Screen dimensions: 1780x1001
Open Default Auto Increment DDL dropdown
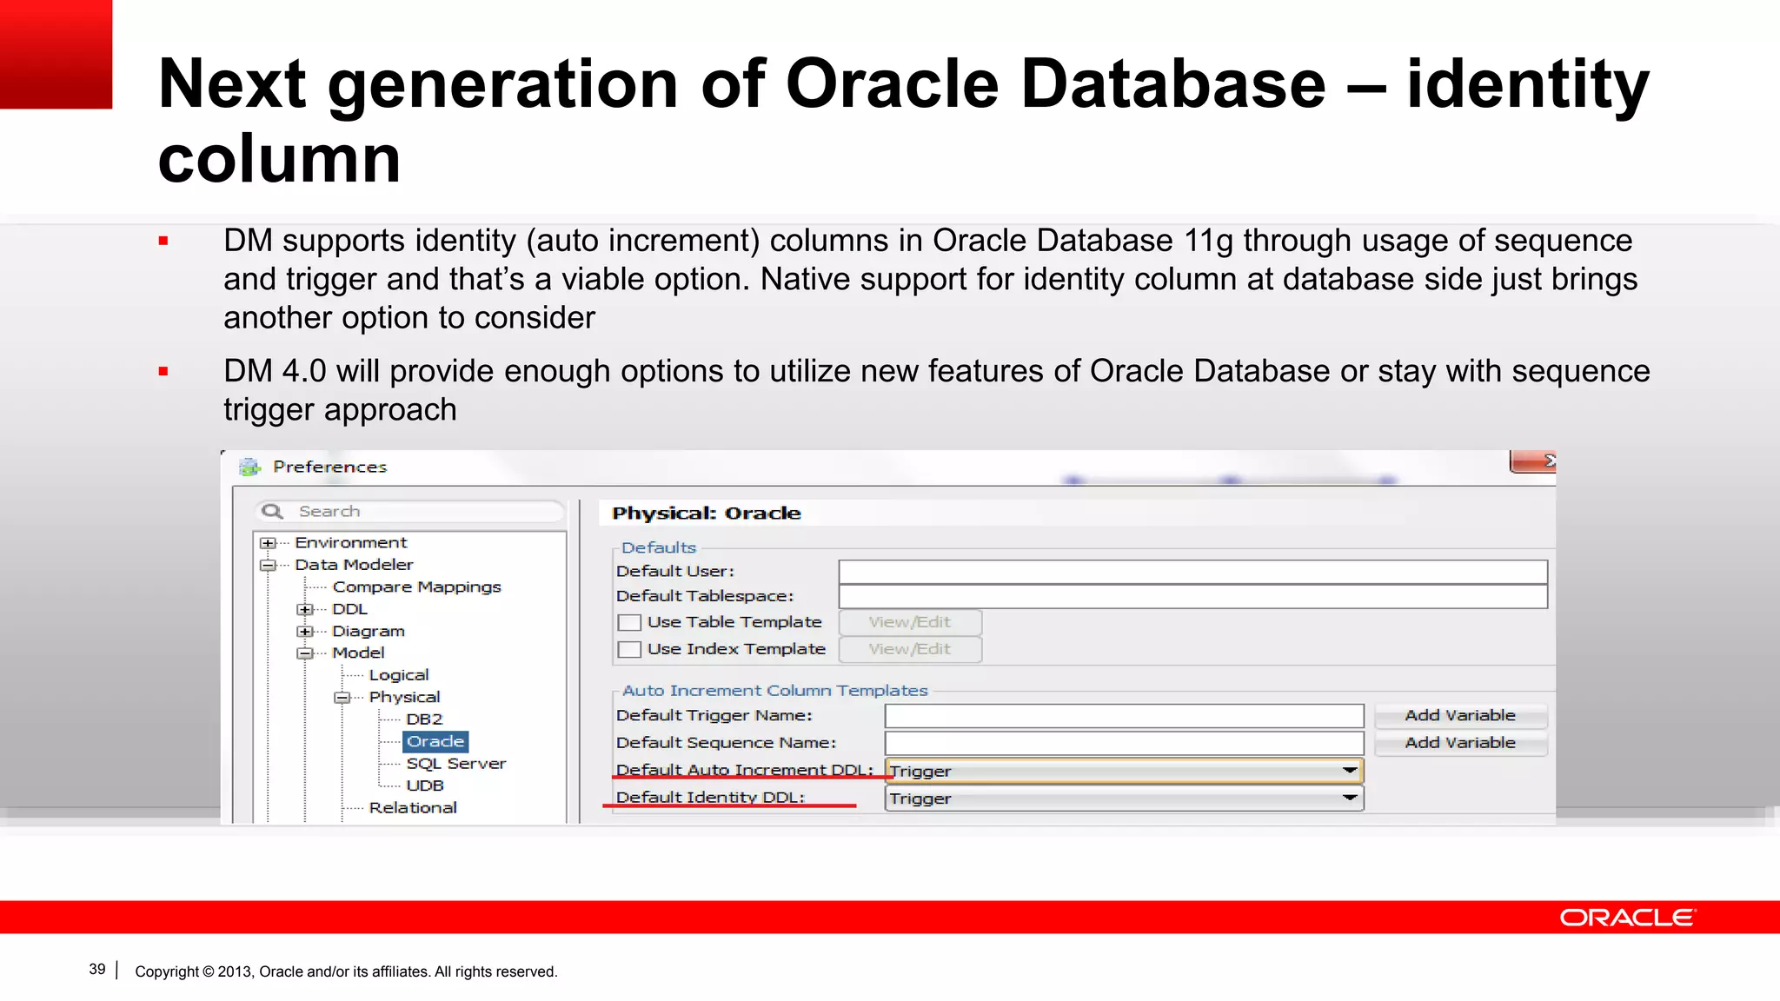[1124, 771]
